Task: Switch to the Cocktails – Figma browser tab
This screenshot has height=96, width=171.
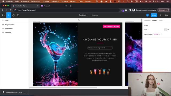Action: pyautogui.click(x=26, y=6)
